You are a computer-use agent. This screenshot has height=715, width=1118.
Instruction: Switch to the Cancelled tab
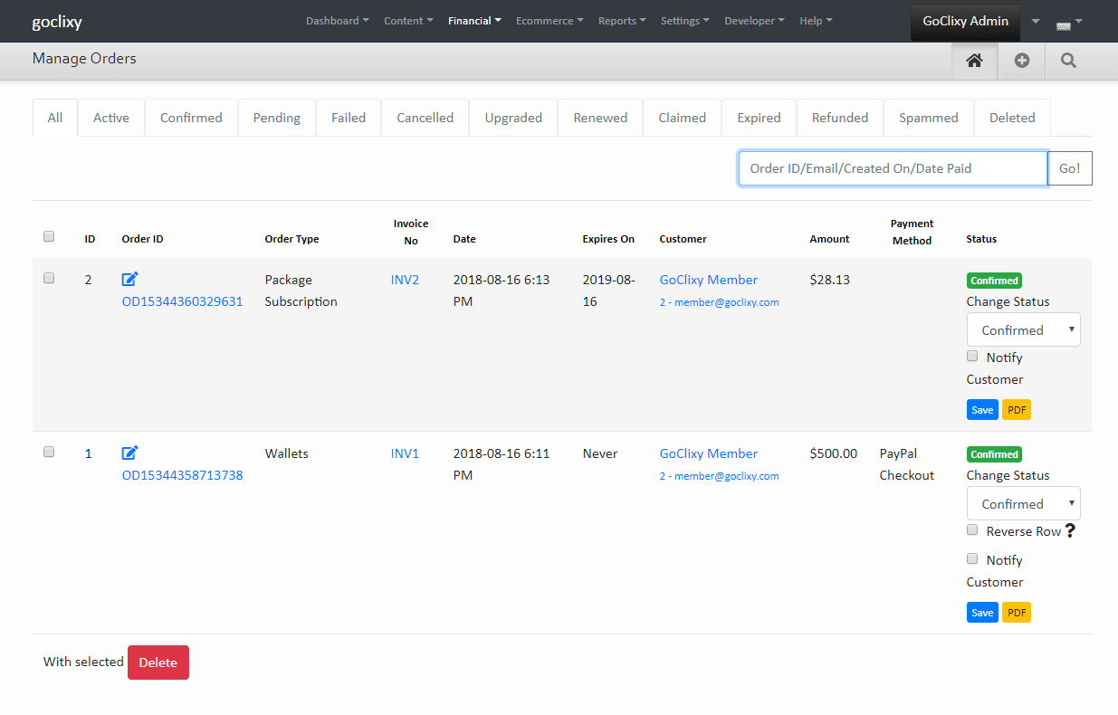coord(425,118)
